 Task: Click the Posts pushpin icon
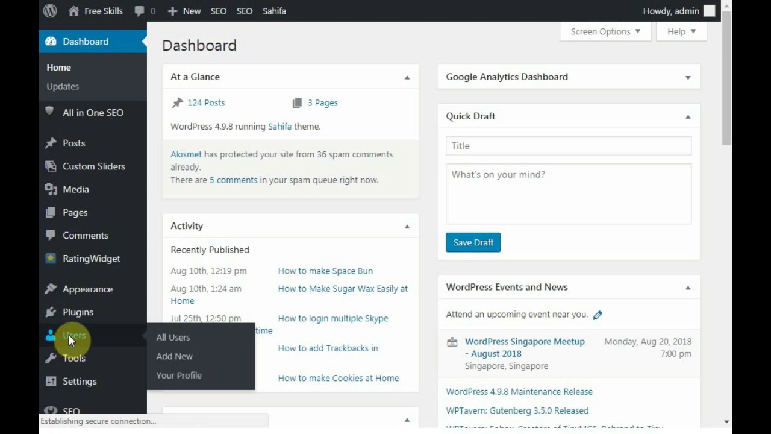pos(51,143)
